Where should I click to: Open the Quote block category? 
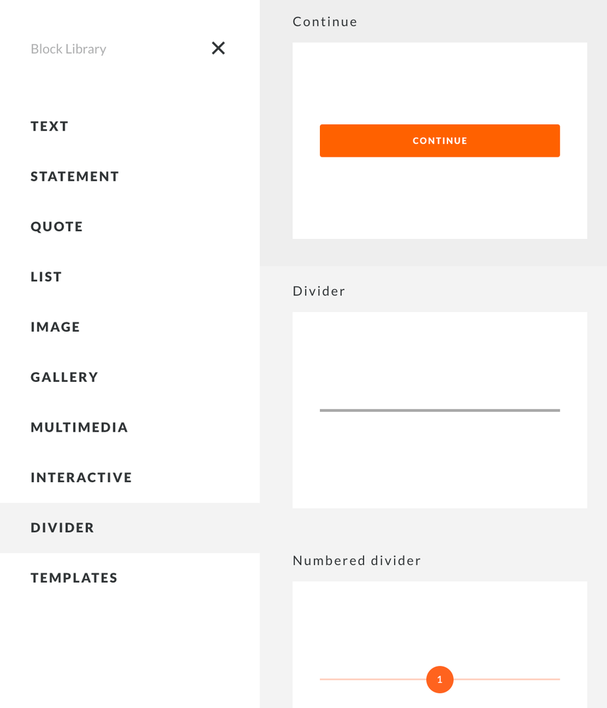point(57,227)
